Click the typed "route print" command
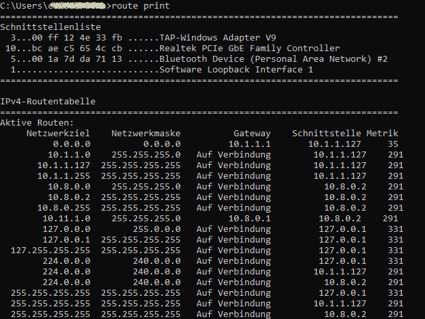The height and width of the screenshot is (319, 425). [x=141, y=6]
